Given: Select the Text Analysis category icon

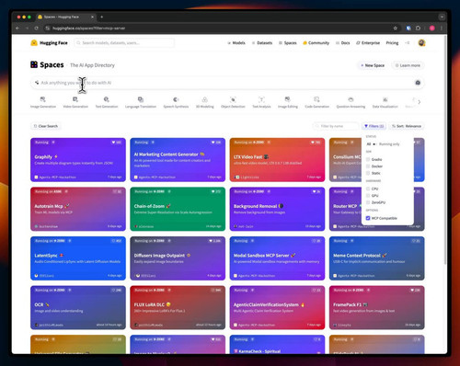Looking at the screenshot, I should tap(261, 99).
